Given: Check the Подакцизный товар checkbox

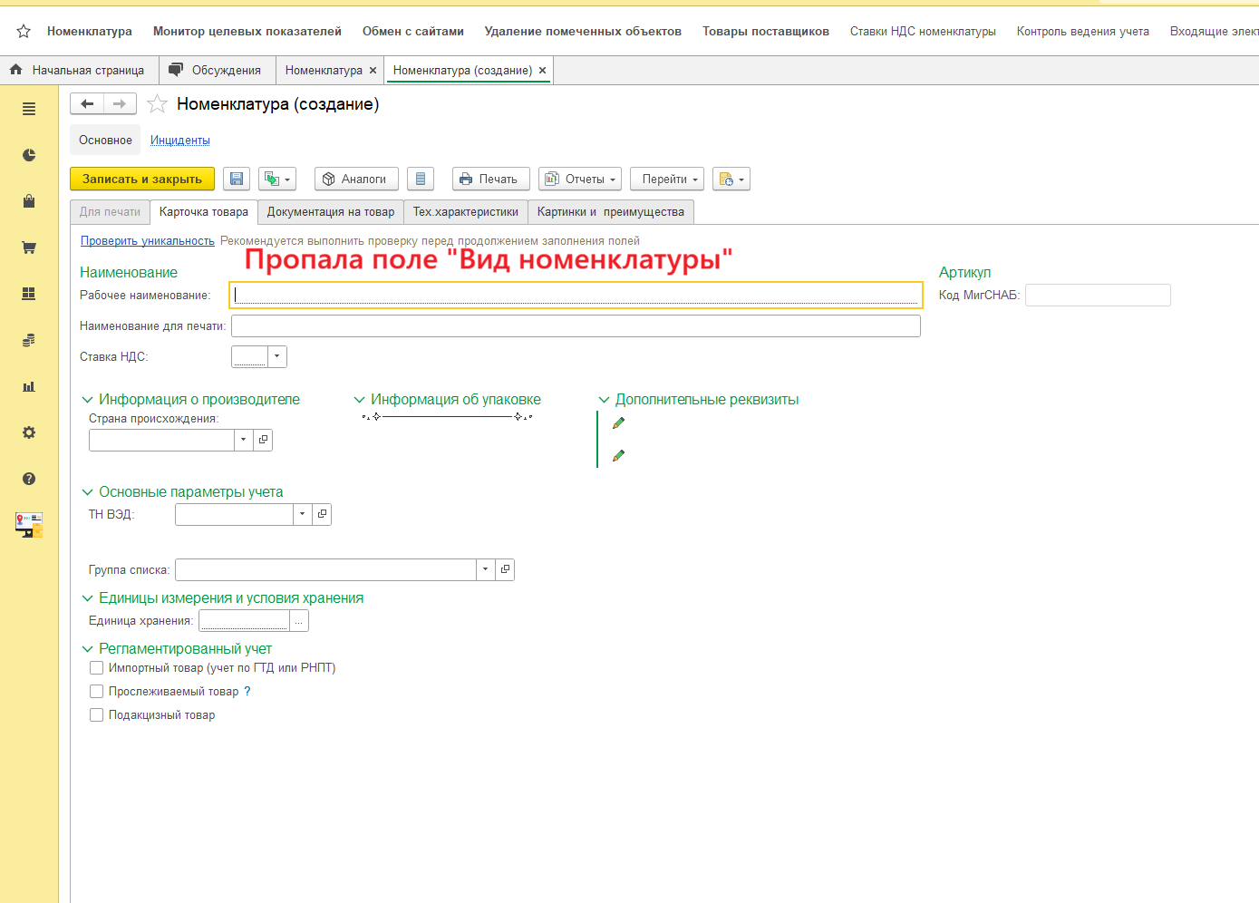Looking at the screenshot, I should click(97, 715).
